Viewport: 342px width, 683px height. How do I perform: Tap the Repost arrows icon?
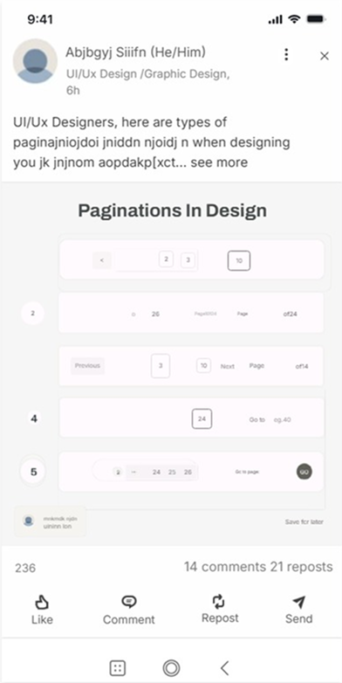coord(218,602)
